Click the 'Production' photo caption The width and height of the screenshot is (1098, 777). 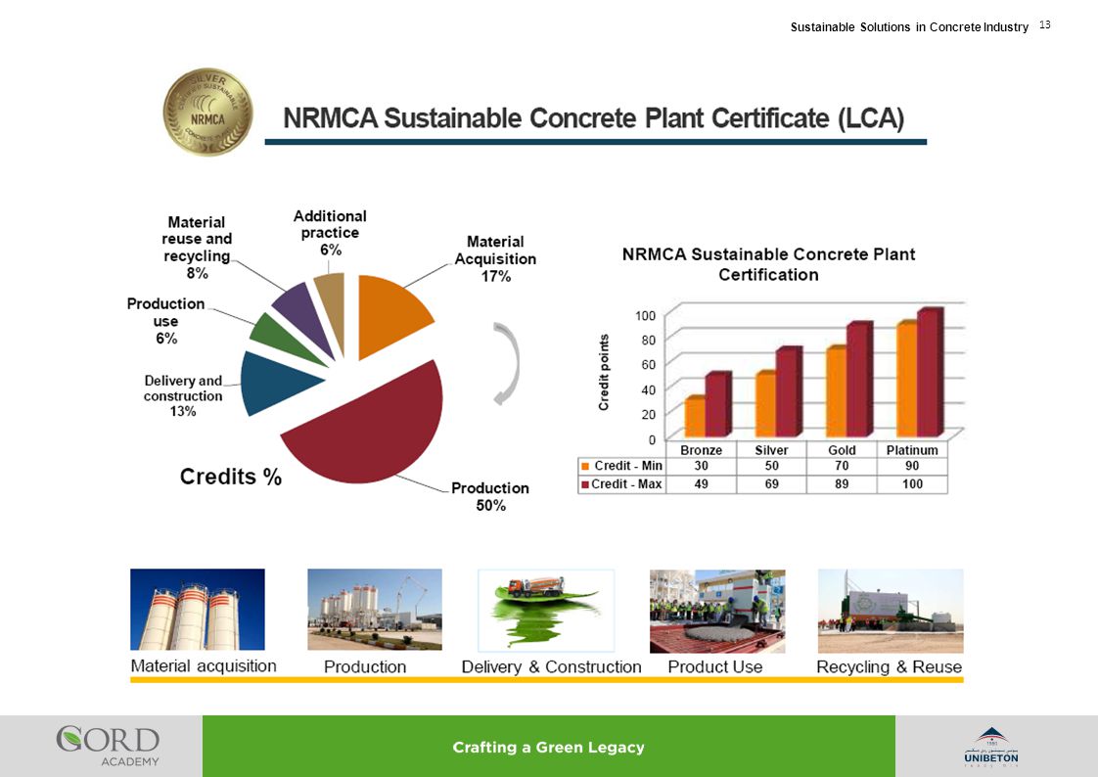point(365,667)
